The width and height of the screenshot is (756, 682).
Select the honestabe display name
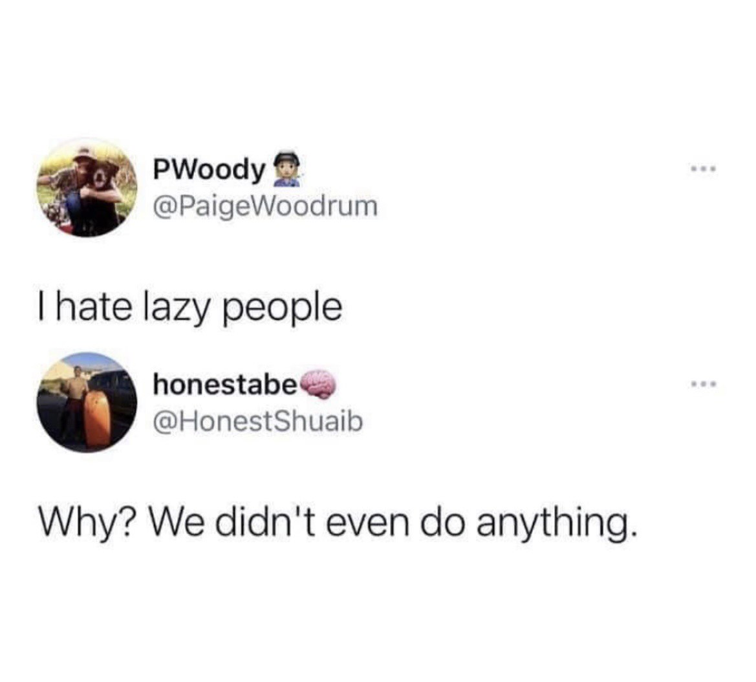(x=225, y=385)
